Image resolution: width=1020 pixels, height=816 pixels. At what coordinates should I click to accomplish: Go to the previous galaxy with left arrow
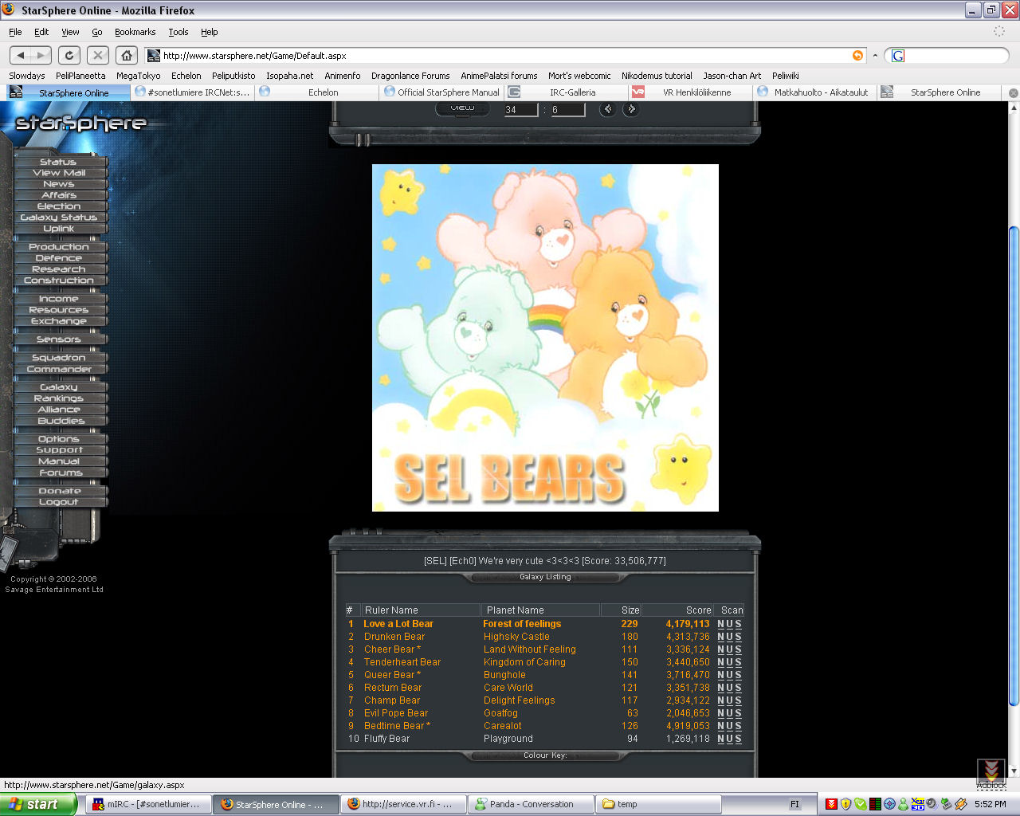(608, 109)
